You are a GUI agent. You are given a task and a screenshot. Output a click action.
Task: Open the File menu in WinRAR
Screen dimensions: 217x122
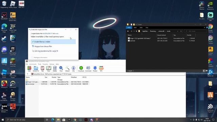point(27,64)
